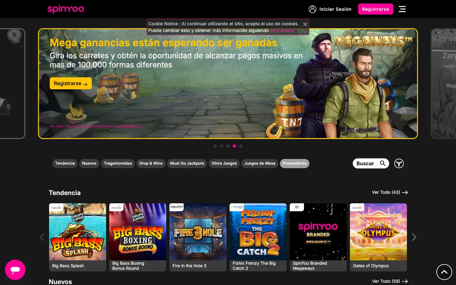Select the fifth carousel dot
The width and height of the screenshot is (456, 285).
241,146
